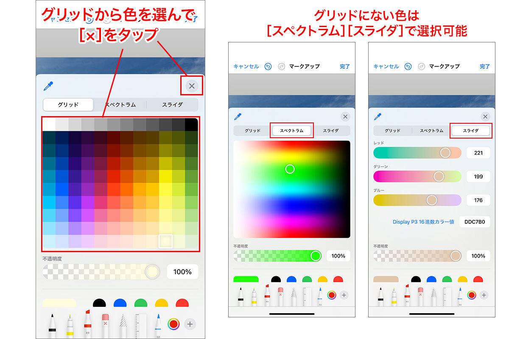Open the color wheel on the spectrum screen
Screen dimensions: 509x339
click(332, 295)
